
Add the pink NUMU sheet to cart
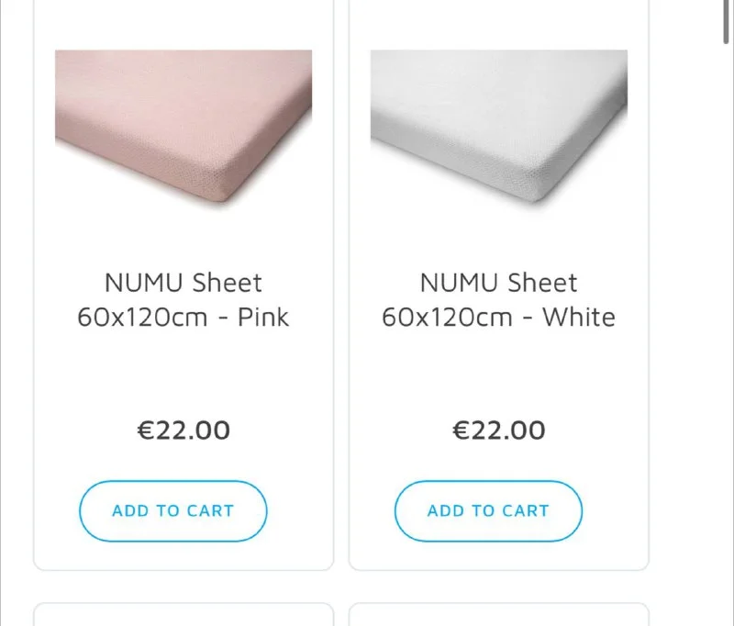(172, 511)
